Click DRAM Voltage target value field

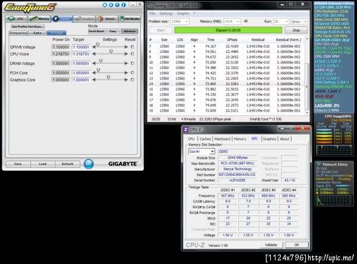pos(81,64)
